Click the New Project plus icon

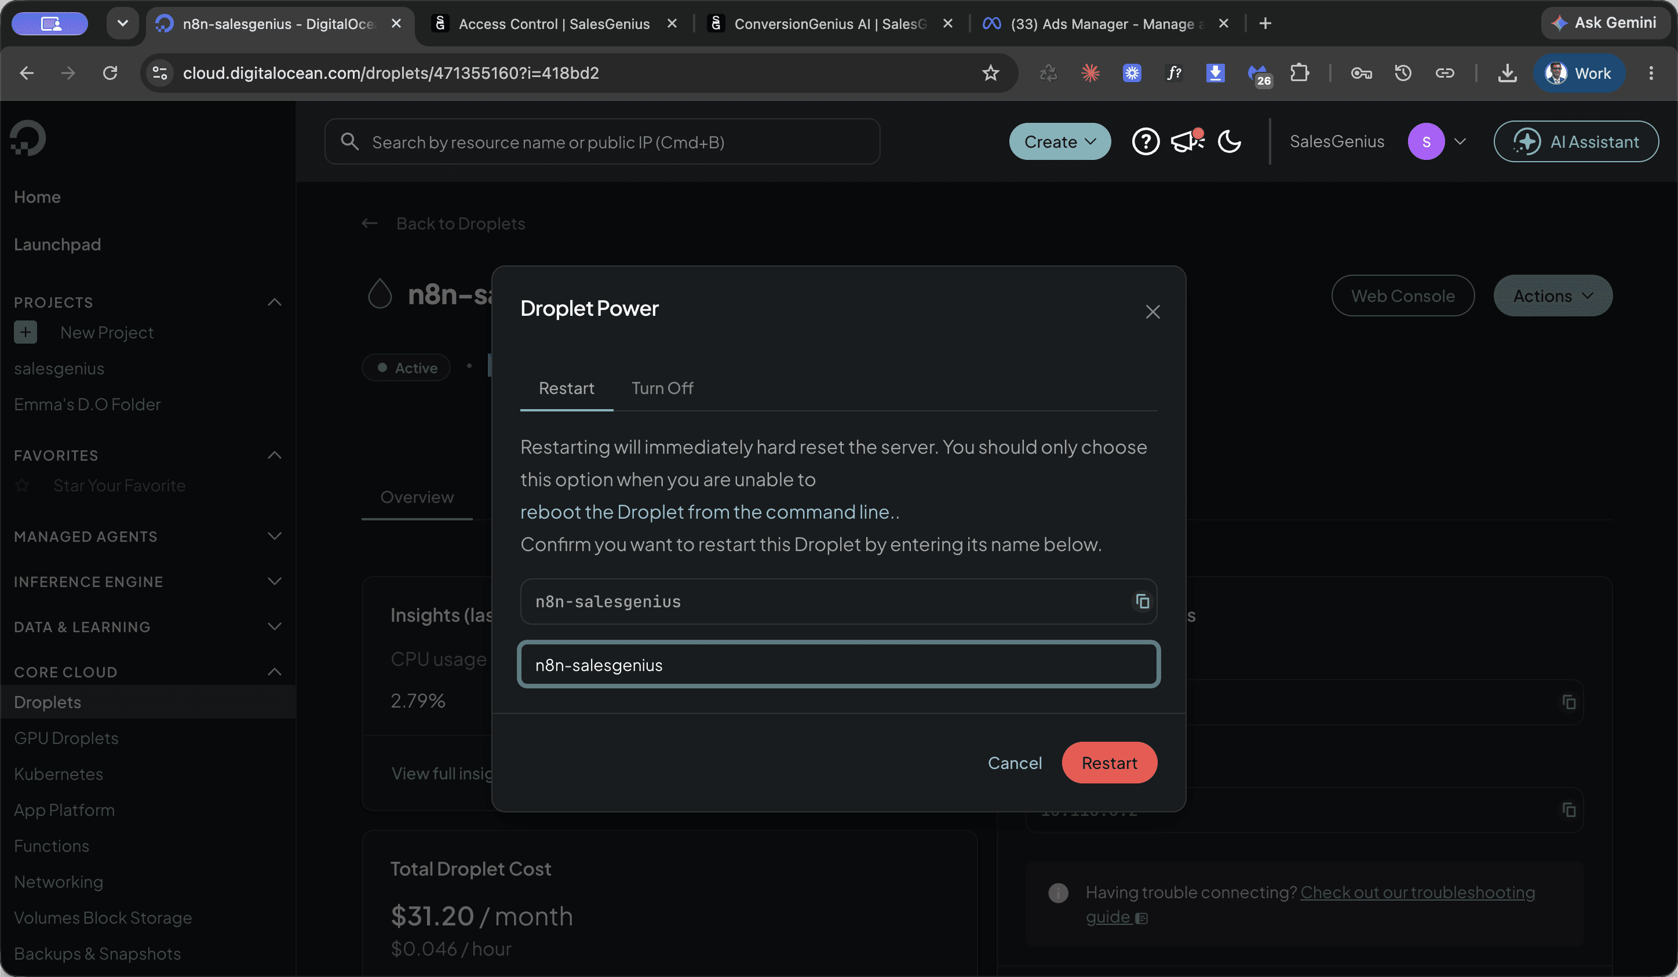pyautogui.click(x=25, y=332)
